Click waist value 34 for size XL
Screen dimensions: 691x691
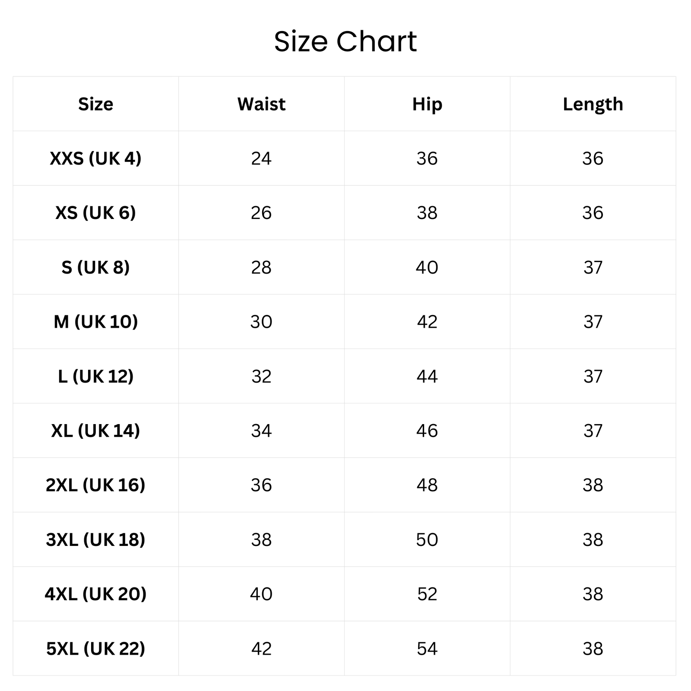tap(261, 431)
